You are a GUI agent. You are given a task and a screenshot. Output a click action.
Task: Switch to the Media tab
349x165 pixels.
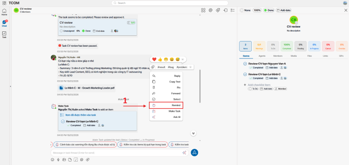click(294, 56)
